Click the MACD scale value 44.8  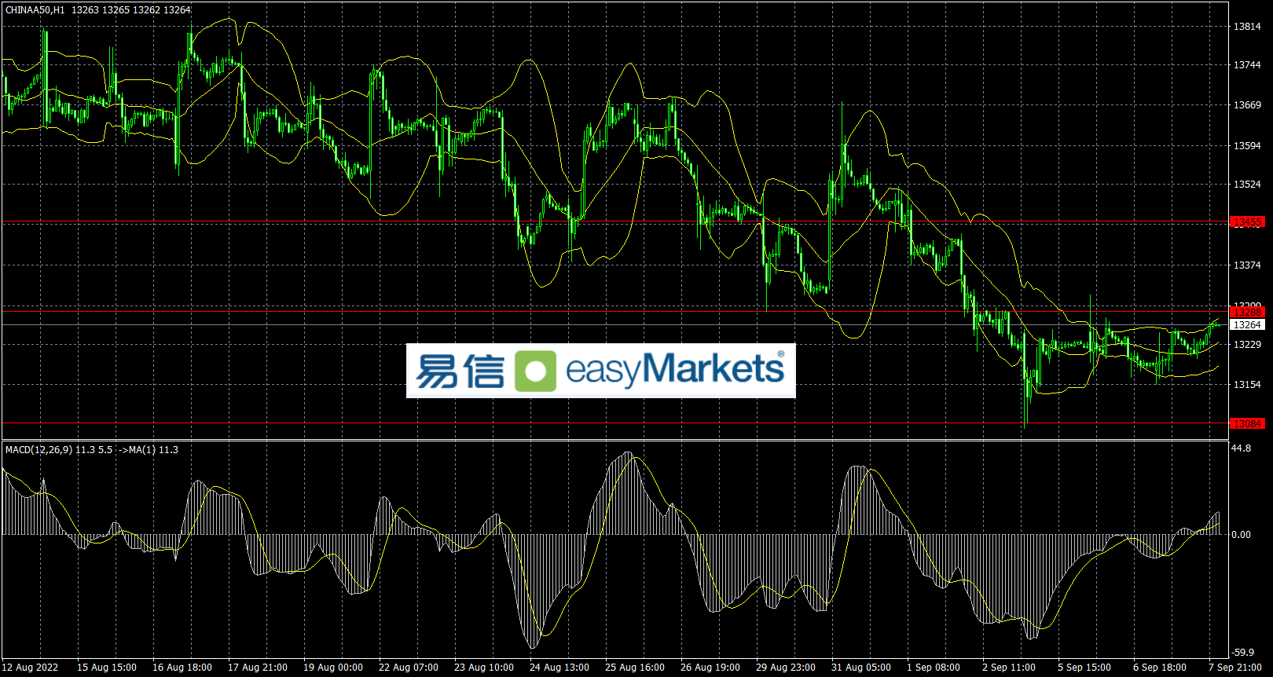[x=1242, y=448]
